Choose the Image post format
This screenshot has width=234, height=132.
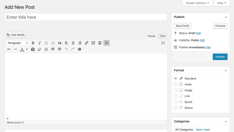pyautogui.click(x=175, y=90)
